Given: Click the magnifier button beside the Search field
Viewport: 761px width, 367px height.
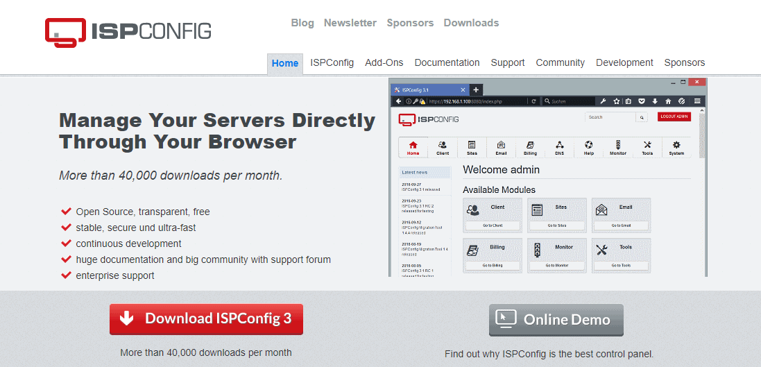Looking at the screenshot, I should tap(642, 117).
